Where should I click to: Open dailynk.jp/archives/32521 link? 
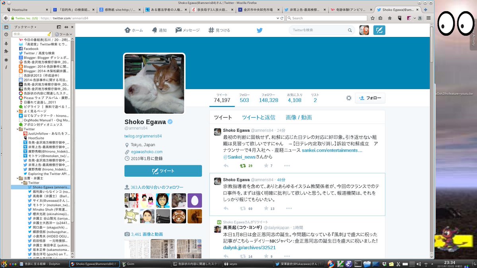(249, 247)
